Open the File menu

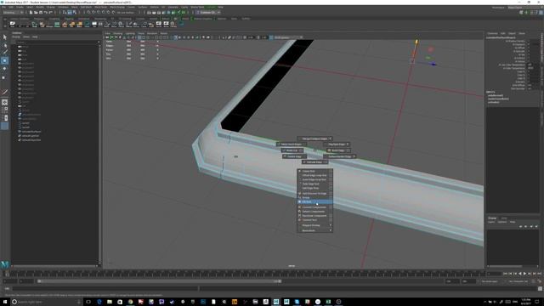[4, 8]
